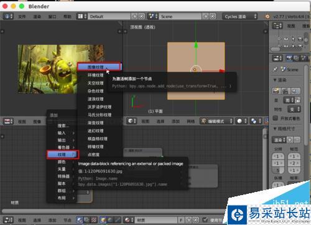311x225 pixels.
Task: Open the Cycles render engine dropdown
Action: tap(239, 16)
